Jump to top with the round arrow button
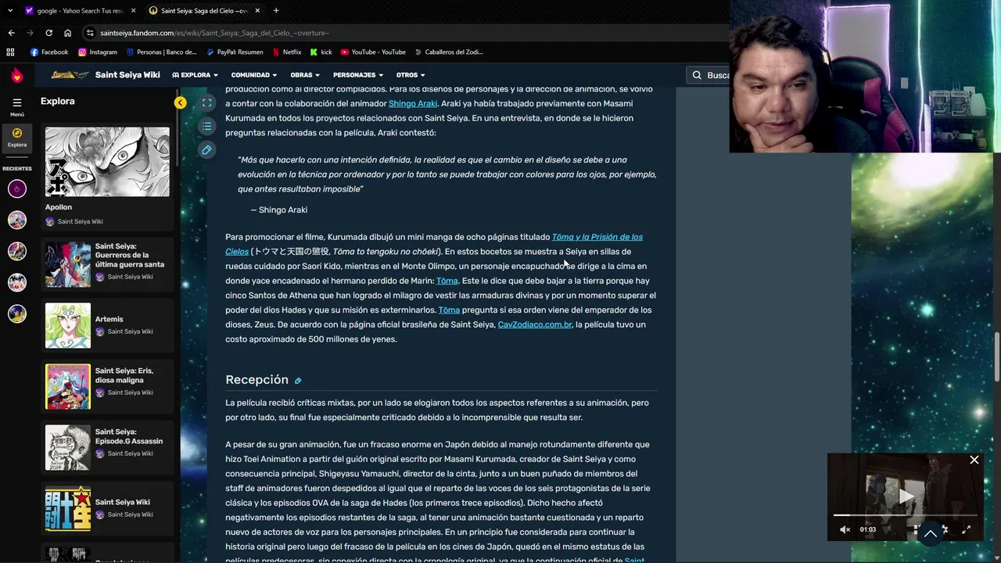1001x563 pixels. coord(931,533)
